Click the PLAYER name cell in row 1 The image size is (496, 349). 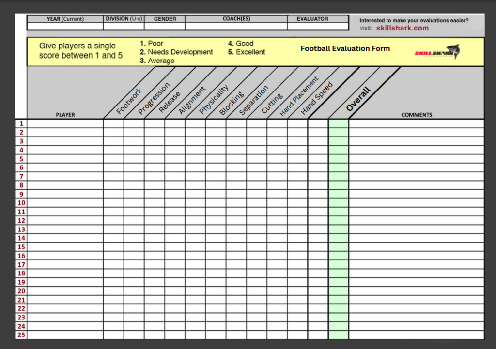65,123
